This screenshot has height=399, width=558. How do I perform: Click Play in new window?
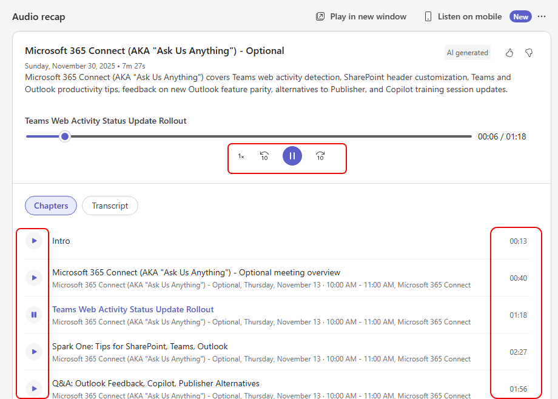coord(361,16)
